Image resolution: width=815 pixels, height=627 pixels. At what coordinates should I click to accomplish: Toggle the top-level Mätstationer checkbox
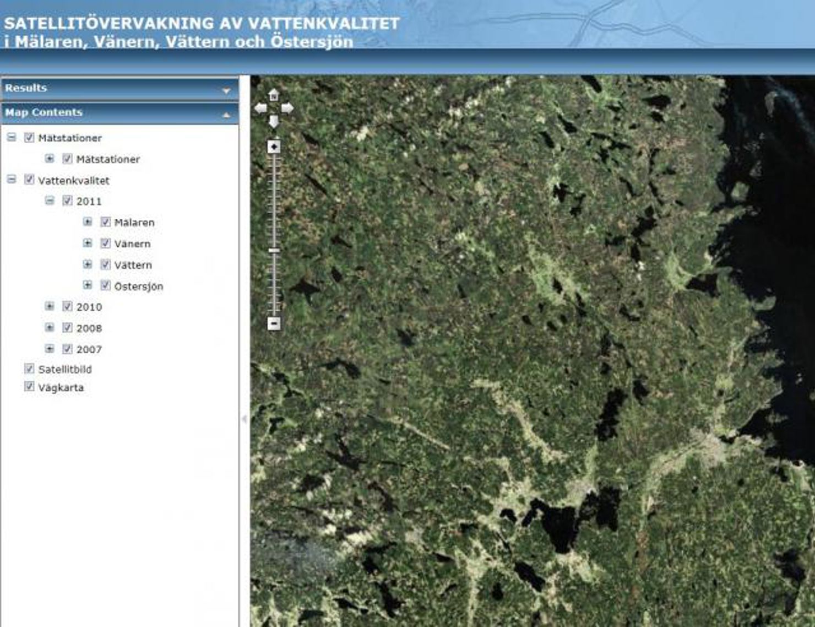(29, 138)
